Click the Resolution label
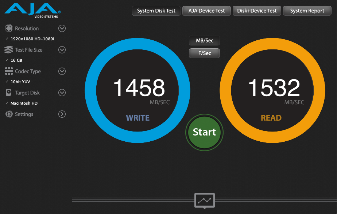The height and width of the screenshot is (214, 337). (27, 28)
